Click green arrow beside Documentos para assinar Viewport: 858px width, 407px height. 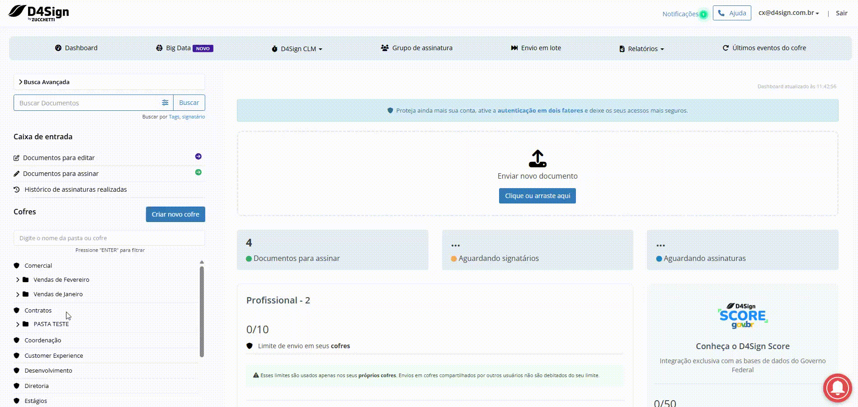pos(198,172)
